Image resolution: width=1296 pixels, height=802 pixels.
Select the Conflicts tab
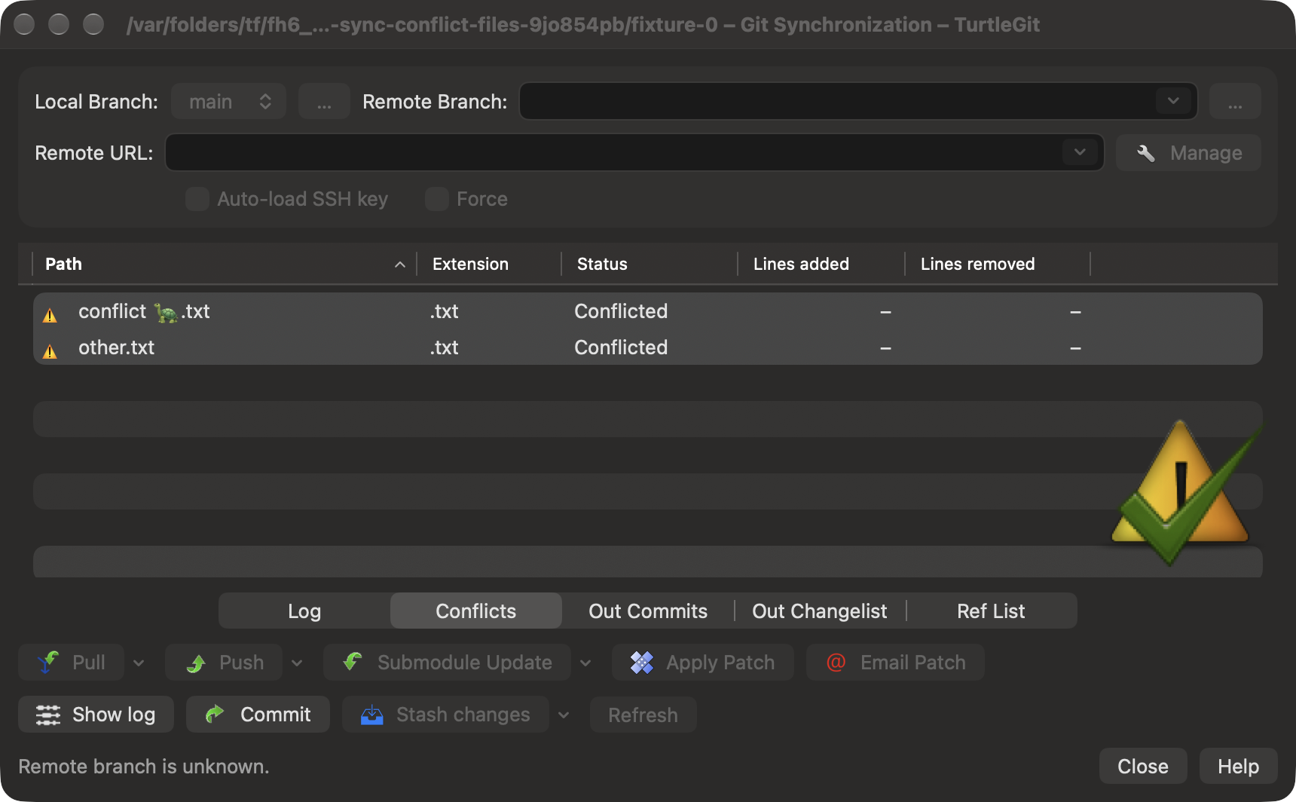coord(476,611)
